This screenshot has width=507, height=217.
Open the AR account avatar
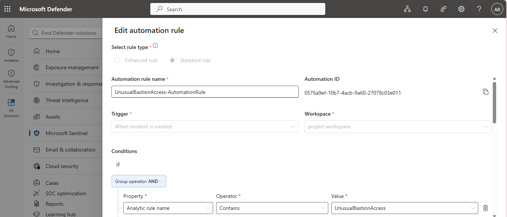(x=497, y=9)
